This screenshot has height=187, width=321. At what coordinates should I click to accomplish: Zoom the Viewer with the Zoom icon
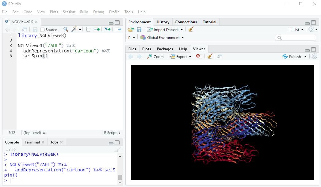[156, 56]
